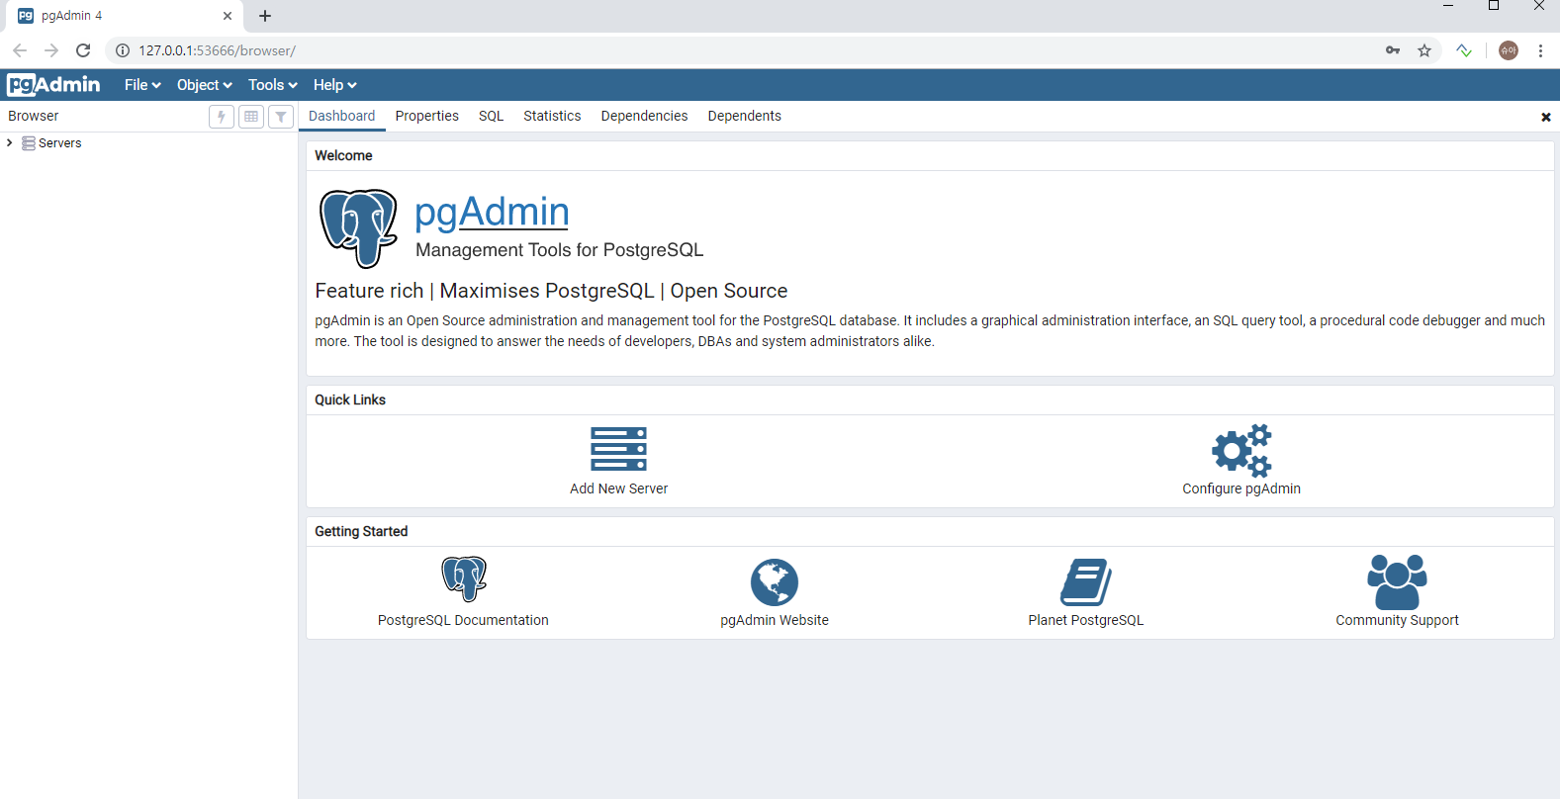
Task: Click the Configure pgAdmin link text
Action: [1241, 488]
